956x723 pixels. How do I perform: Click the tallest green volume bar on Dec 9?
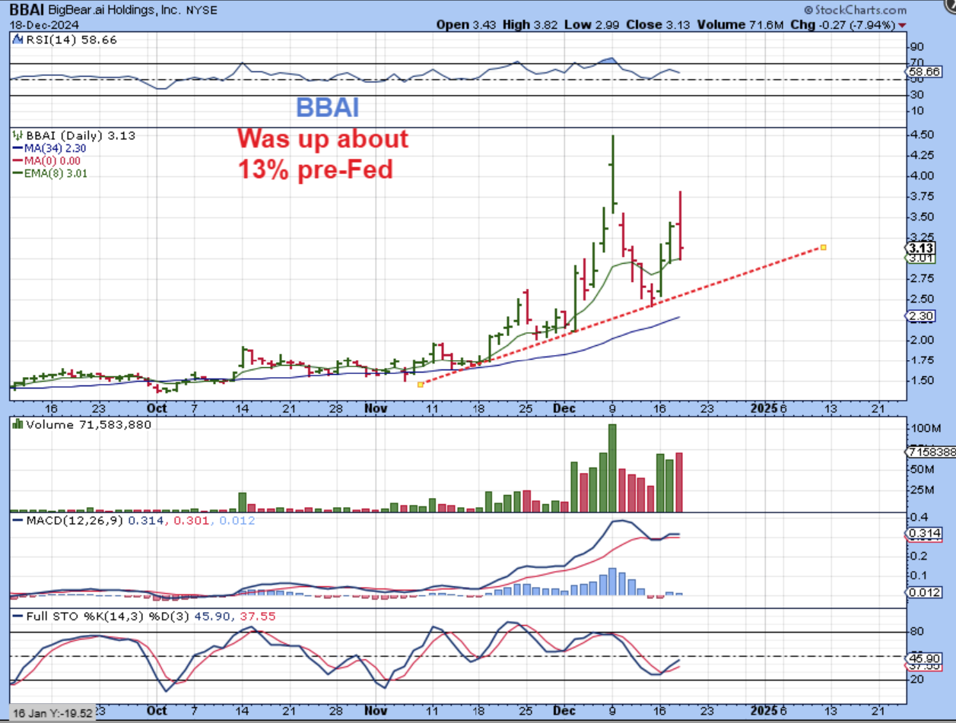[x=612, y=468]
